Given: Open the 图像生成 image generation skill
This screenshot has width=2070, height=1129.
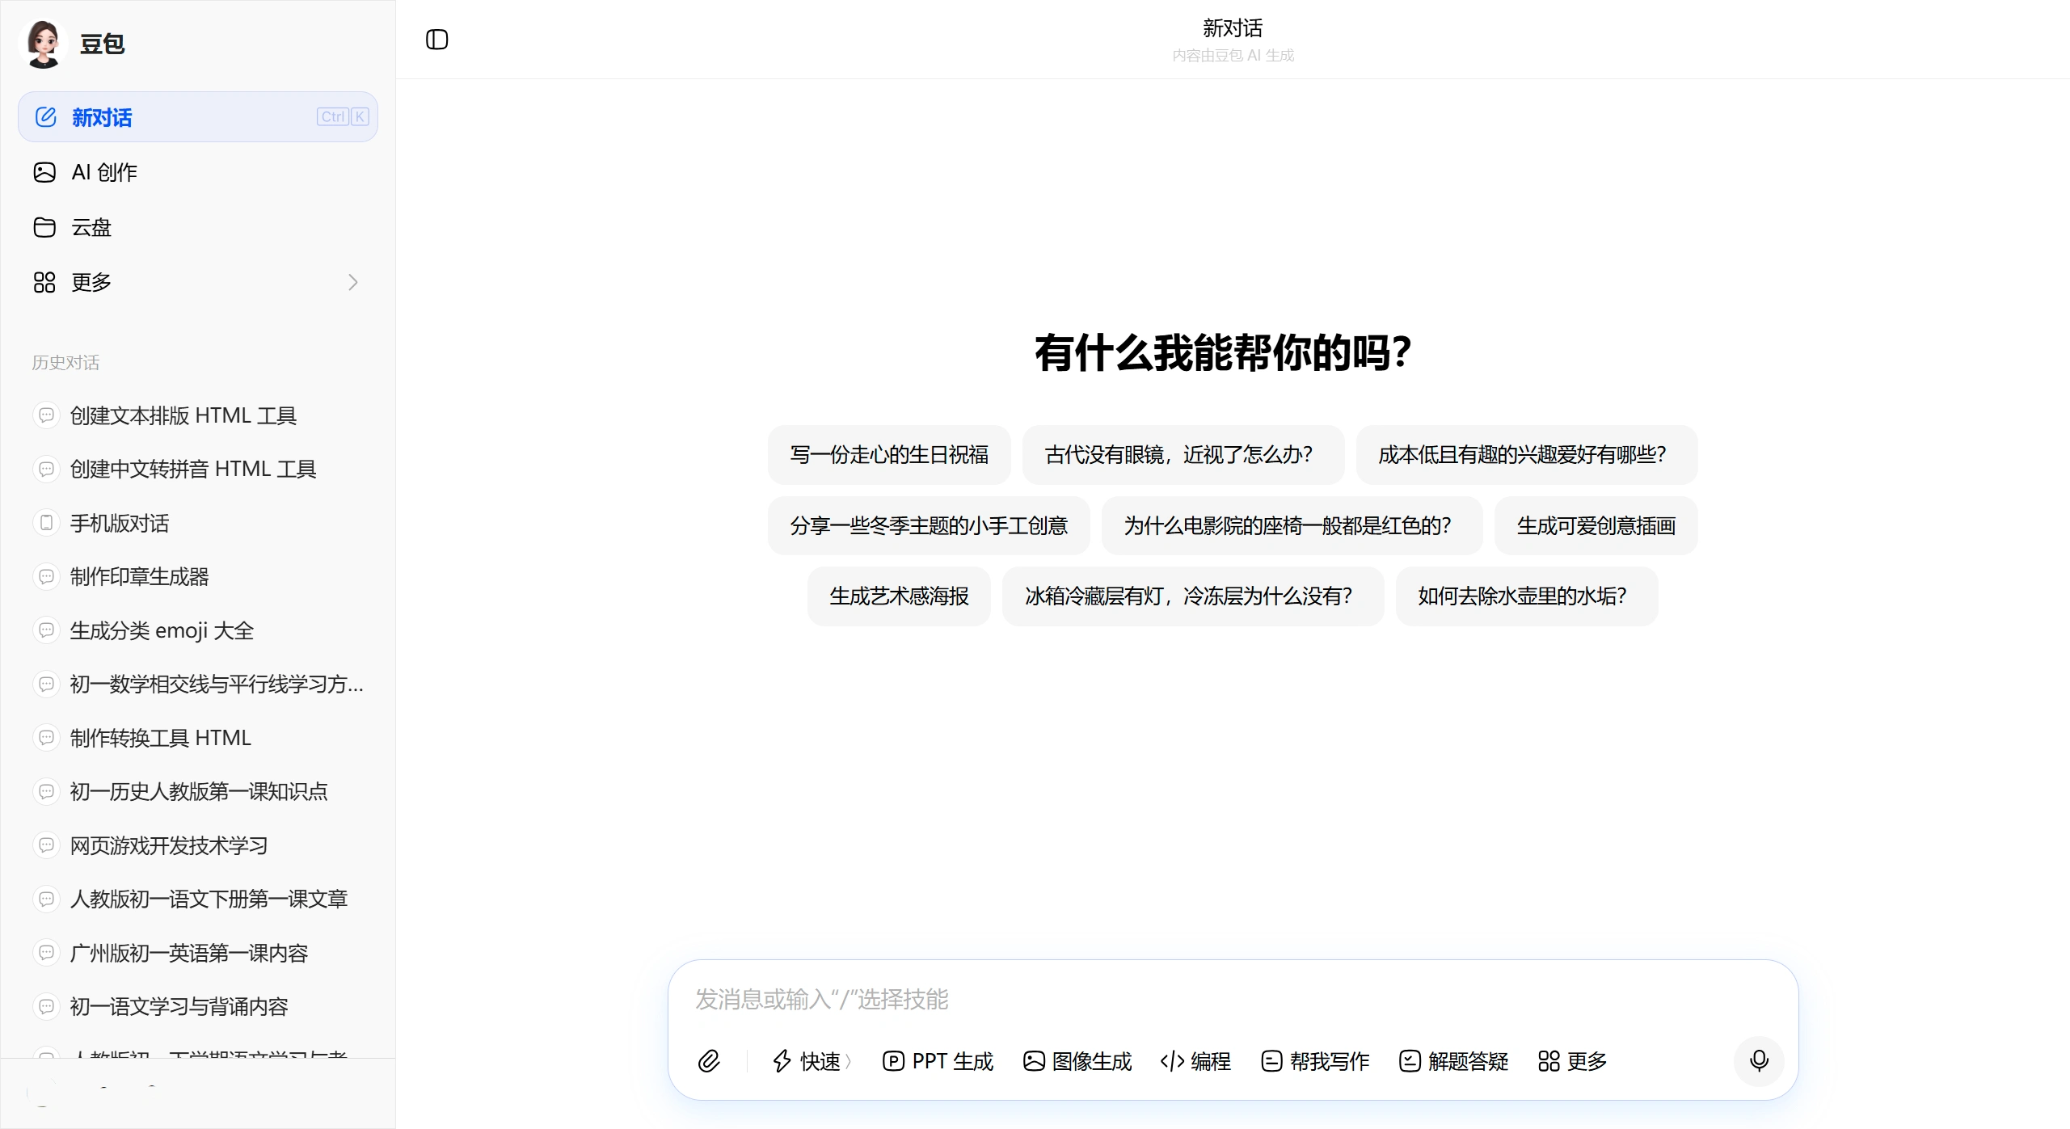Looking at the screenshot, I should click(1077, 1061).
